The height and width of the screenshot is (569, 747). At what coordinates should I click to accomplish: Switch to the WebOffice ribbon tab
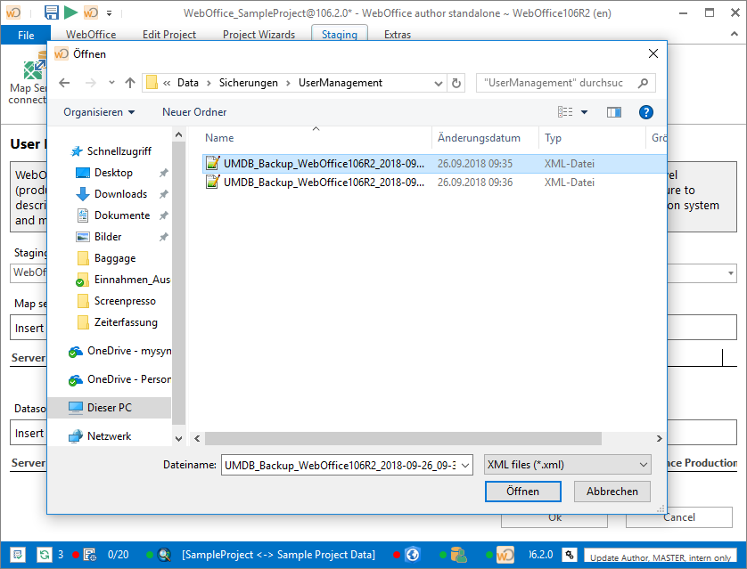90,35
